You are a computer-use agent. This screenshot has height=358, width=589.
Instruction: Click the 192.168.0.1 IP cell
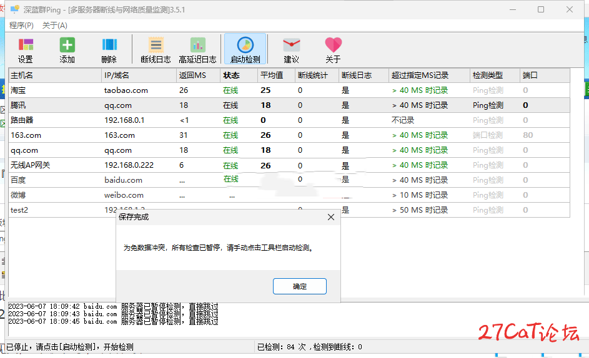click(124, 120)
